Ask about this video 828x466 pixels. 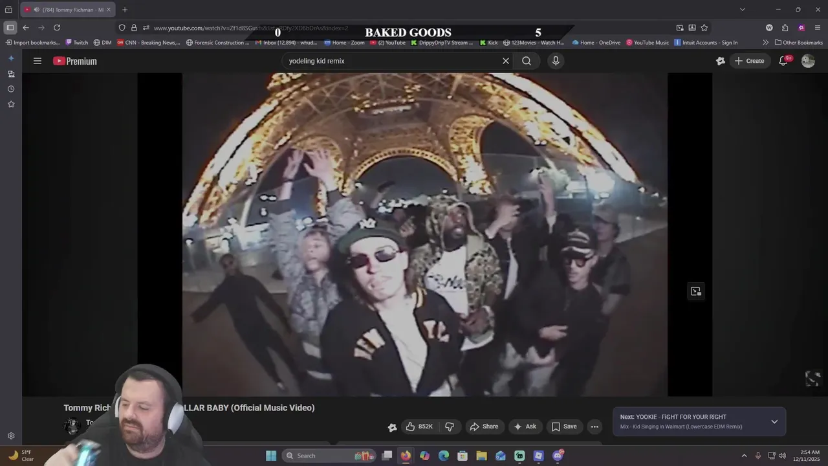point(525,427)
